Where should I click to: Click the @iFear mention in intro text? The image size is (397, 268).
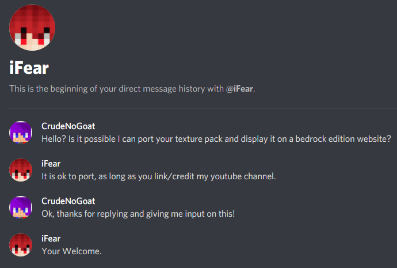click(239, 89)
